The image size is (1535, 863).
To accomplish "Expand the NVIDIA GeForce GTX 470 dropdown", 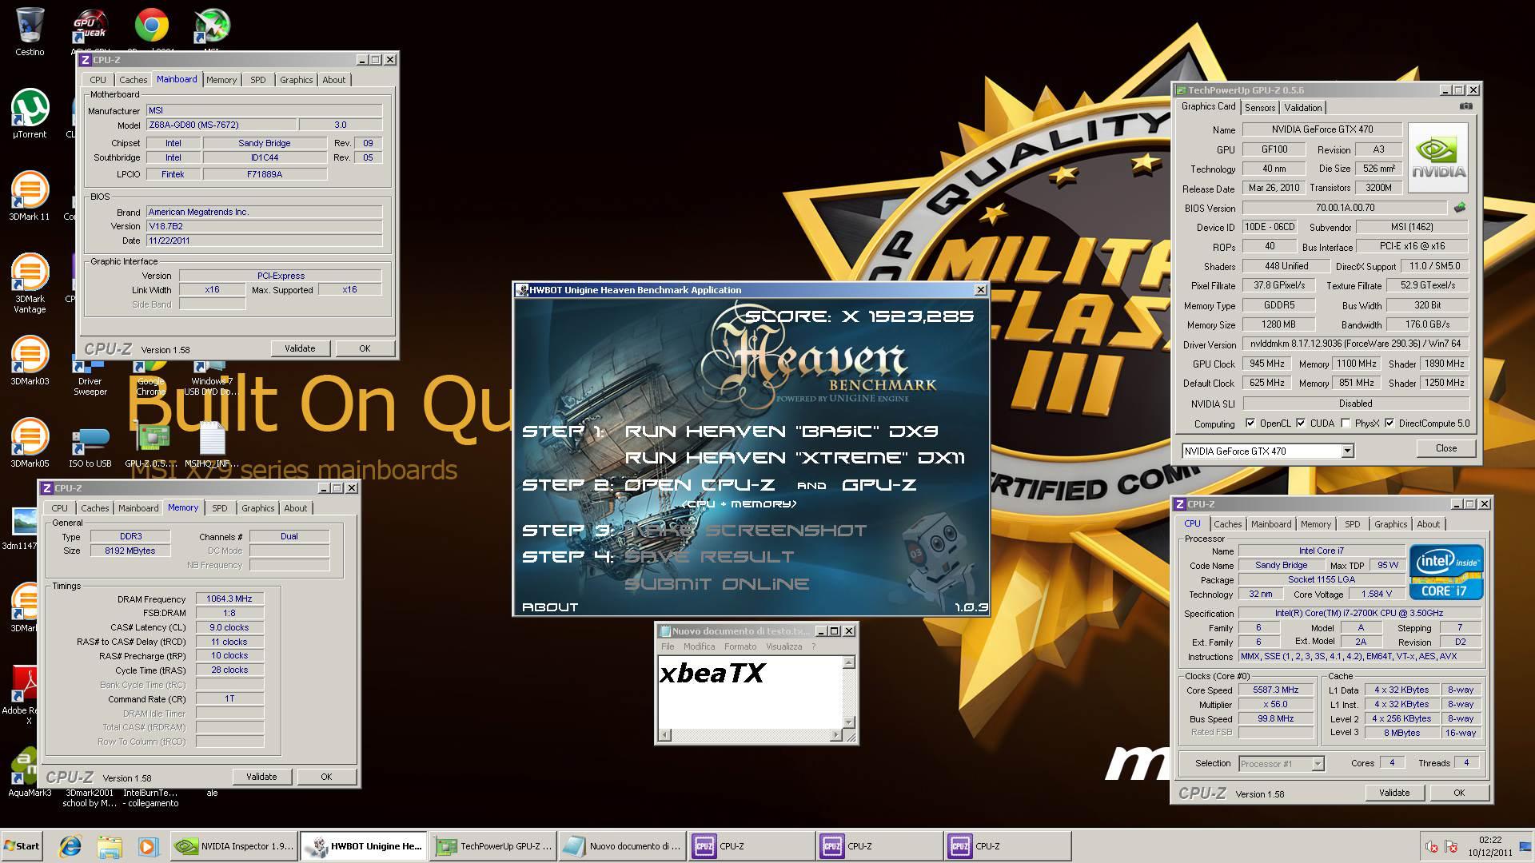I will tap(1347, 451).
